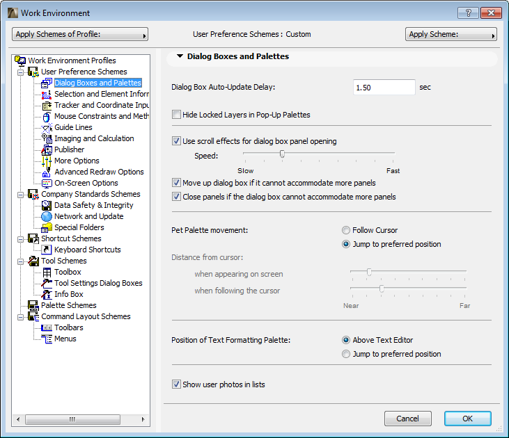
Task: Collapse User Preference Schemes tree node
Action: [x=20, y=72]
